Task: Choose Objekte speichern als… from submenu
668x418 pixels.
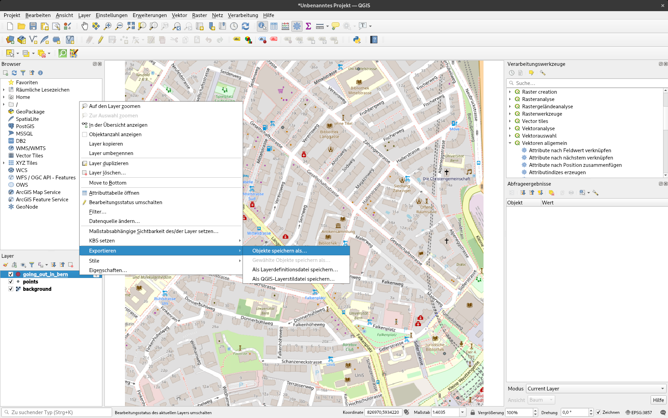Action: [x=280, y=251]
